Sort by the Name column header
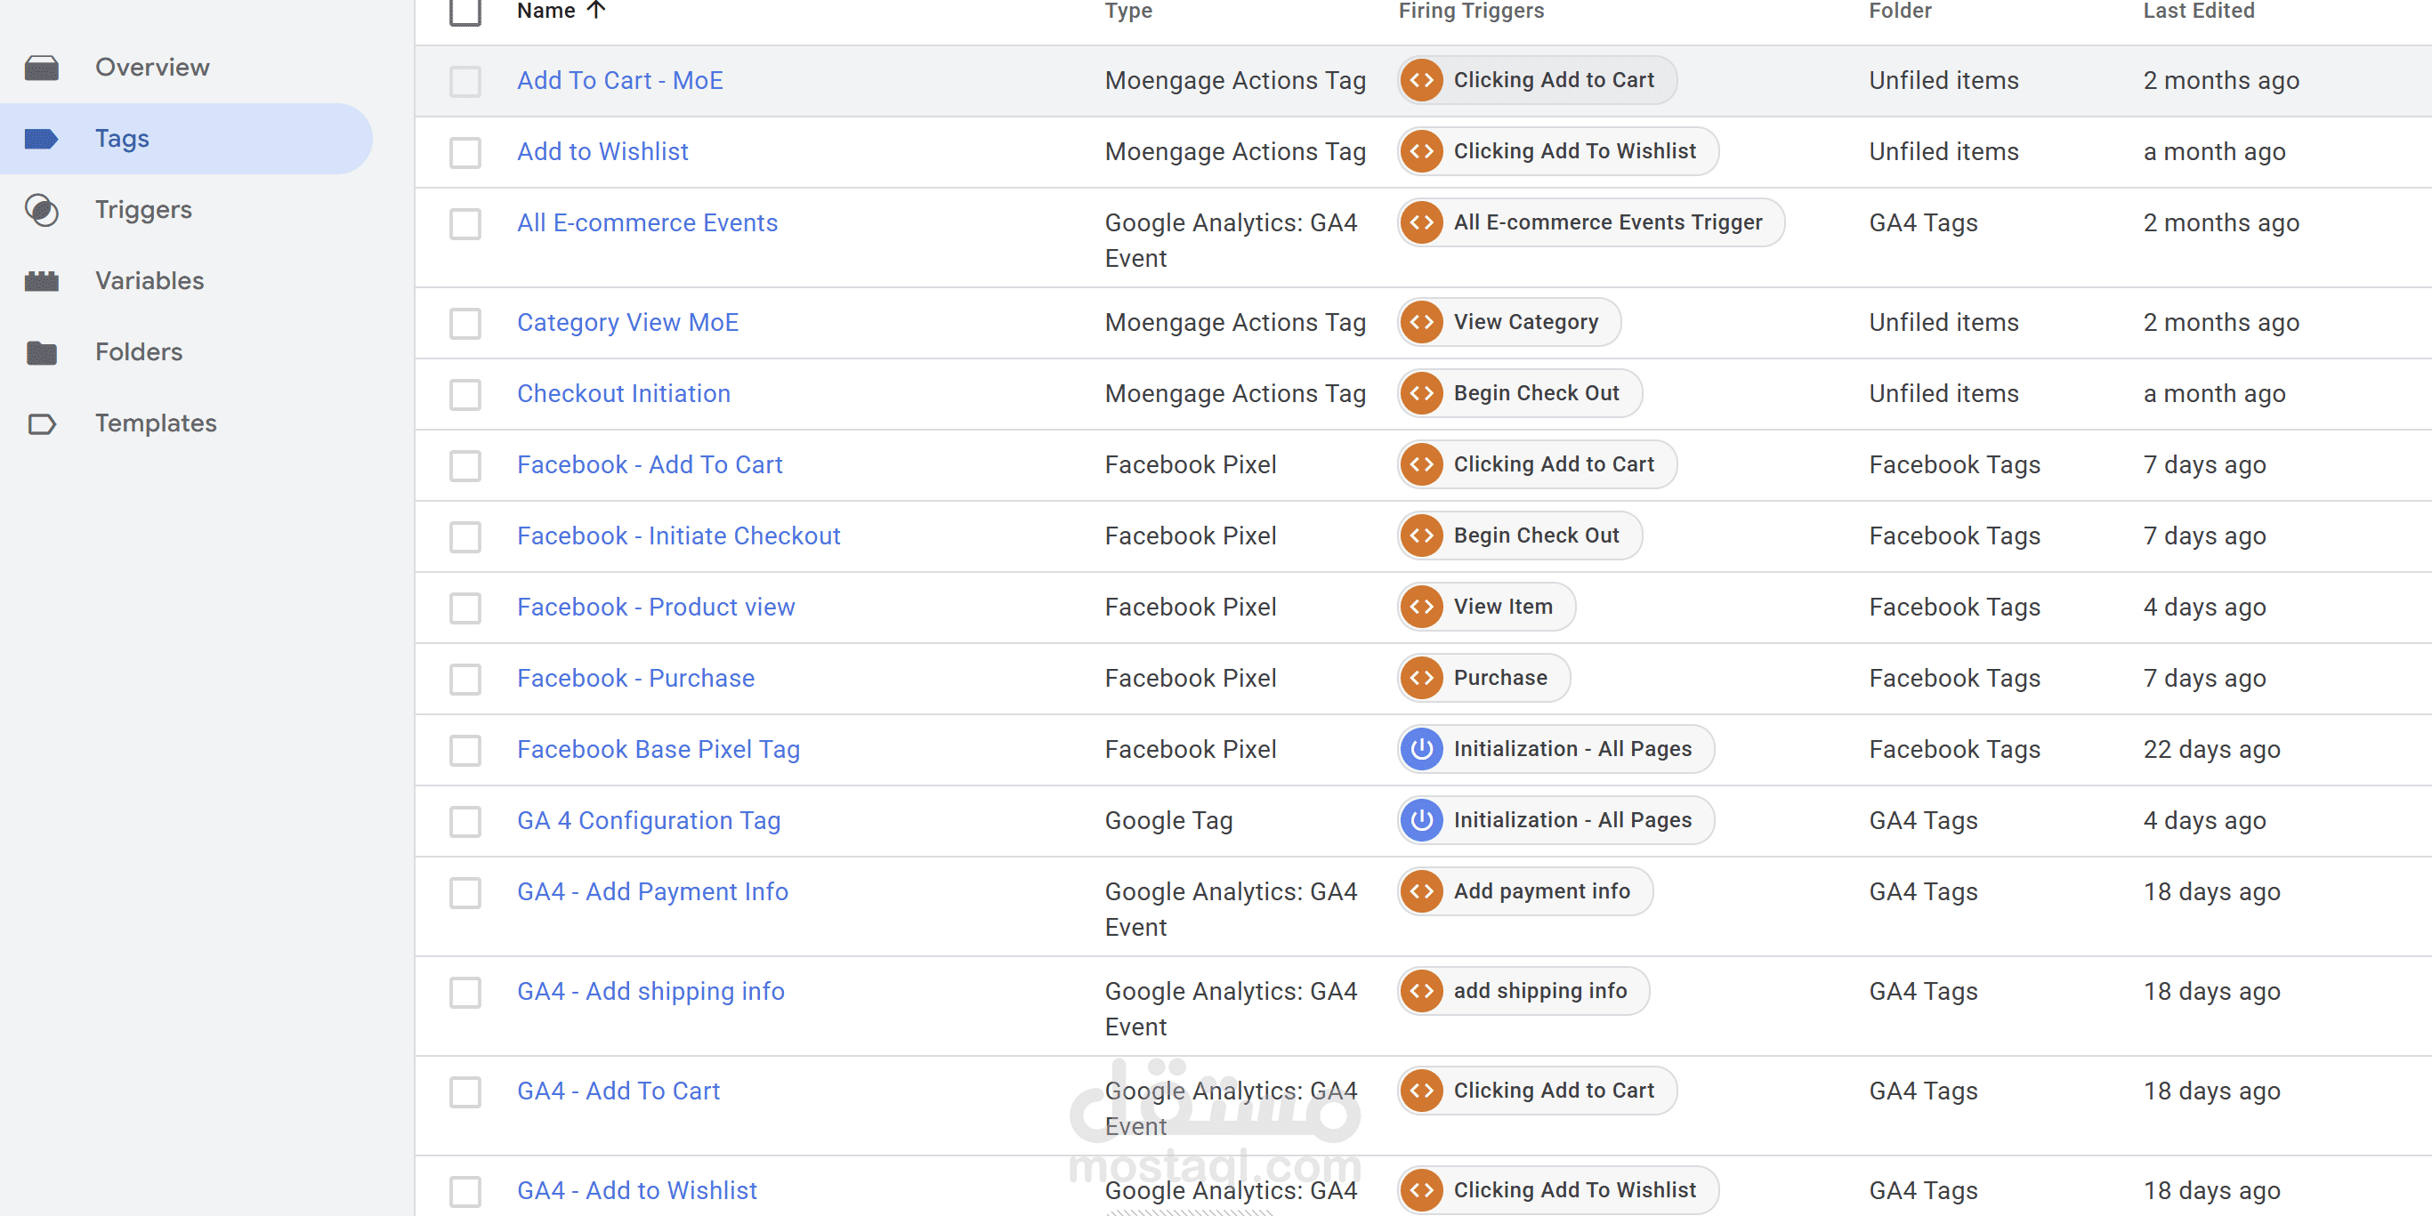 pyautogui.click(x=545, y=11)
